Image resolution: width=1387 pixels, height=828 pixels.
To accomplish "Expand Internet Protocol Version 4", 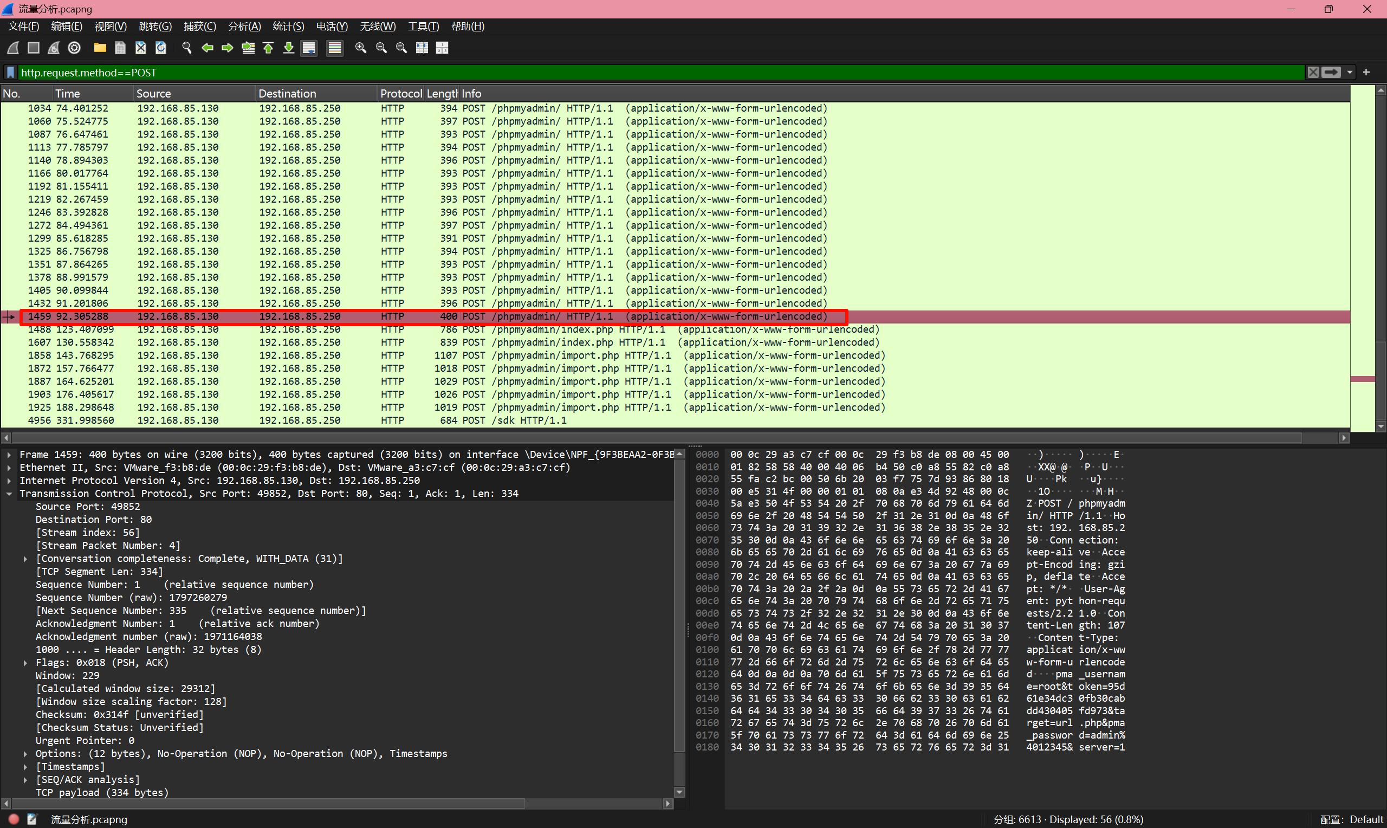I will (9, 481).
